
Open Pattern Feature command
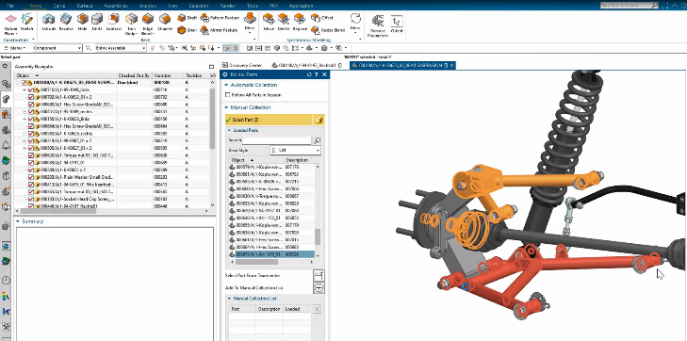(x=220, y=18)
